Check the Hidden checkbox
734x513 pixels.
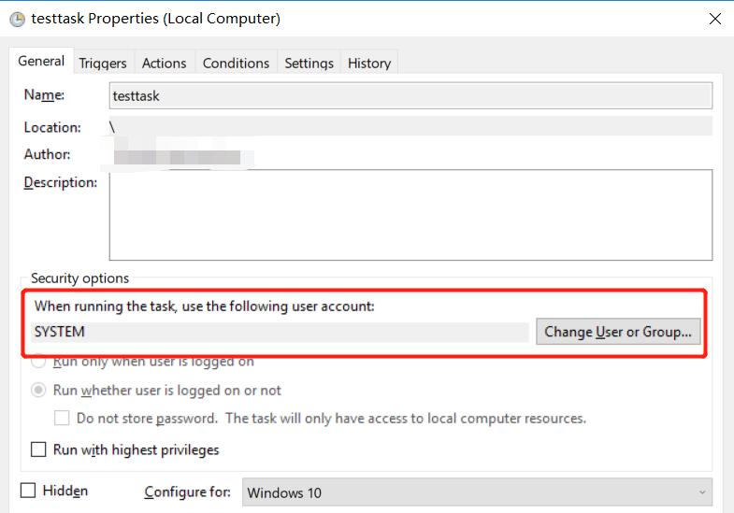28,491
